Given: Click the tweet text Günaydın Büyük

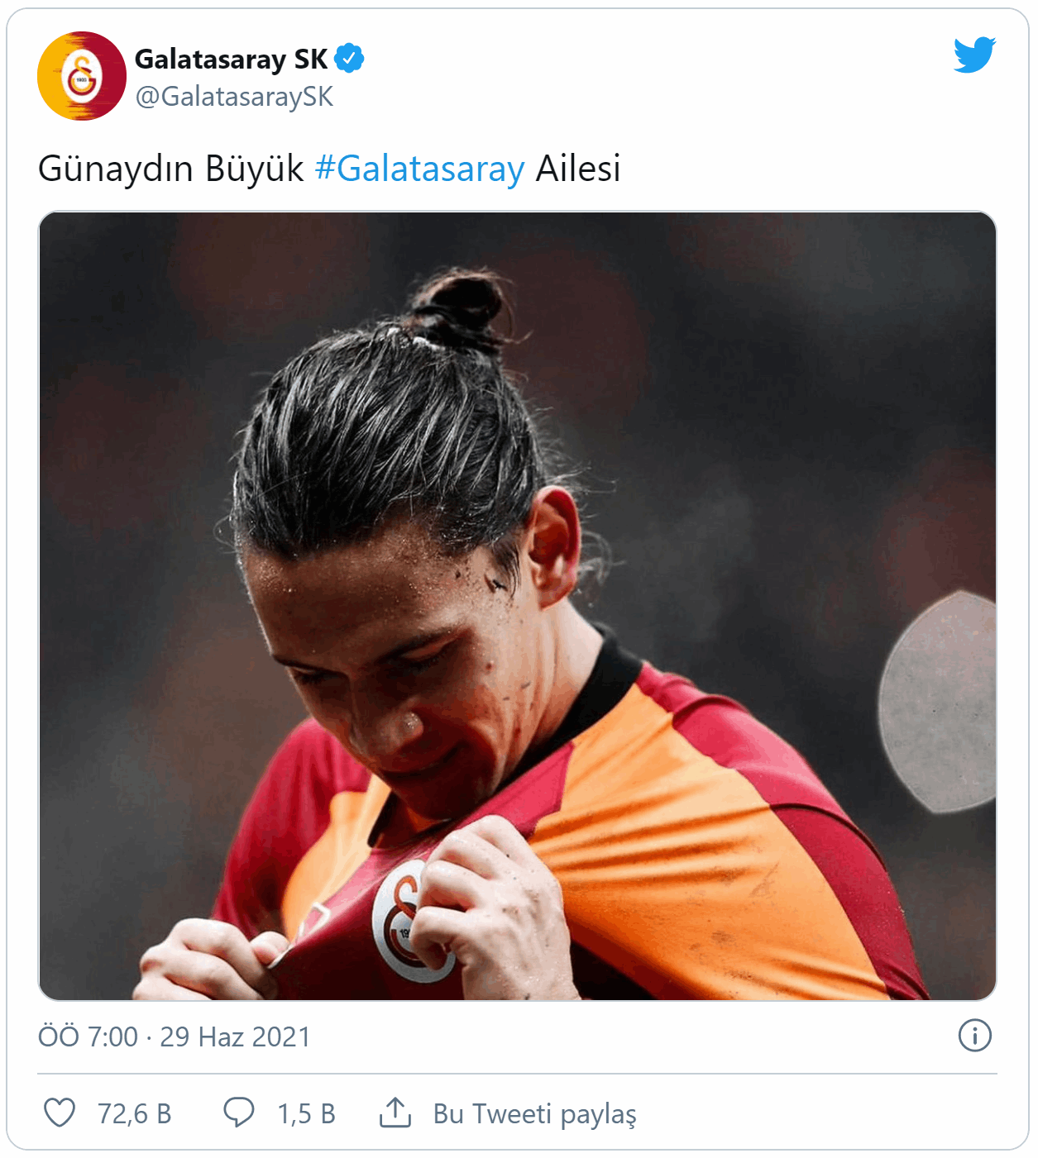Looking at the screenshot, I should (171, 169).
